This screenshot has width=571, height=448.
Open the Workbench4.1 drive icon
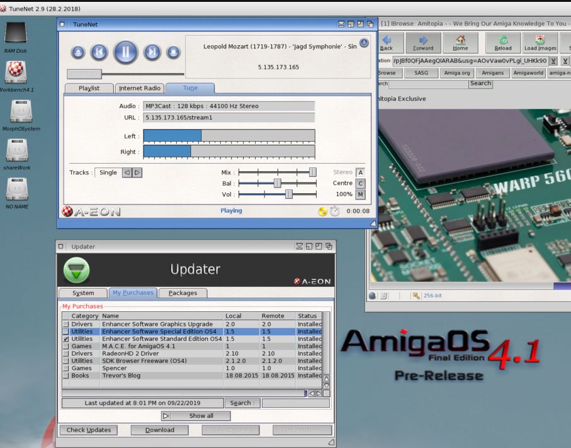(16, 72)
